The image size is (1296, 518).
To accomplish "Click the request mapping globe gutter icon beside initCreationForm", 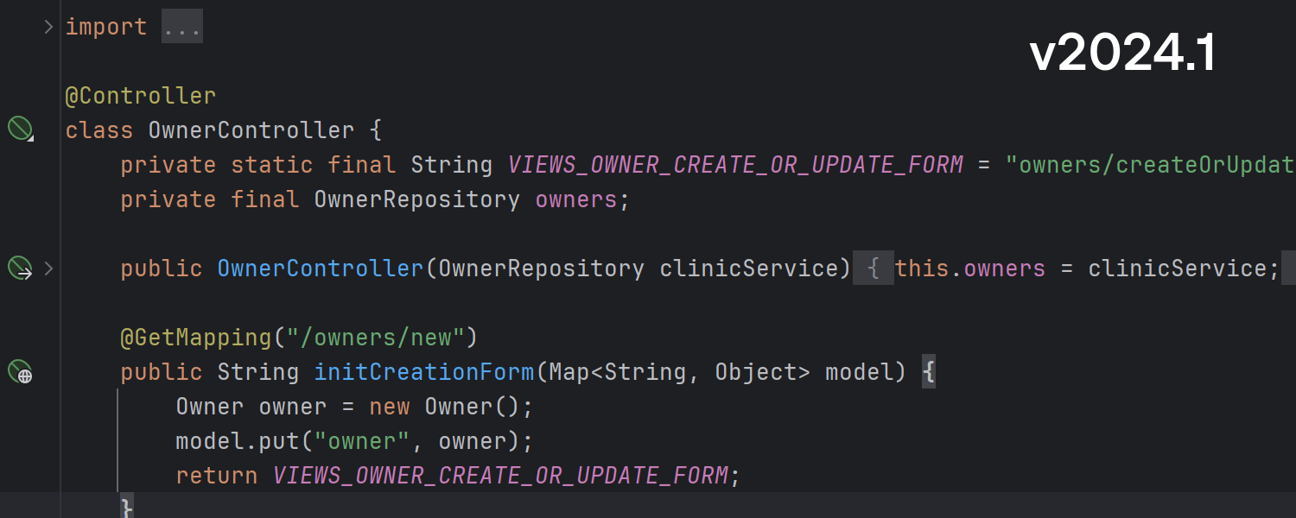I will click(20, 372).
